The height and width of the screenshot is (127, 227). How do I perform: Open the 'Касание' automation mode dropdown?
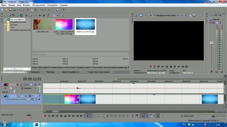[36, 88]
